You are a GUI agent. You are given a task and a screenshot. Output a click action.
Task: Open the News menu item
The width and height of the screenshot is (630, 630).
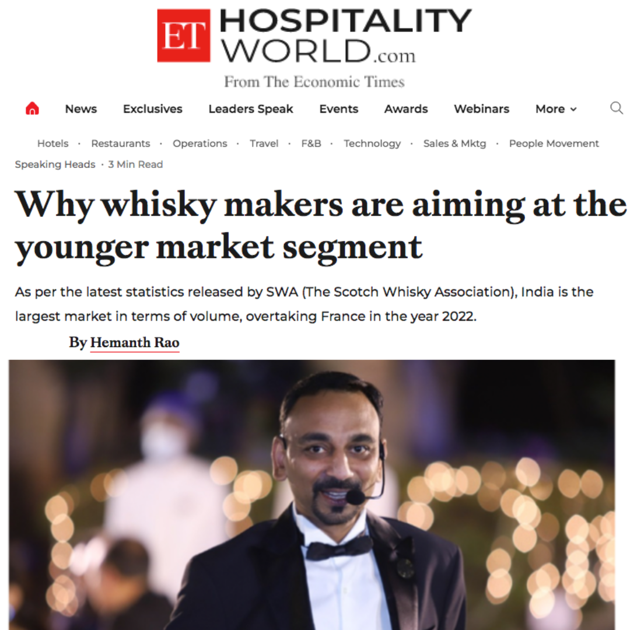[x=81, y=109]
